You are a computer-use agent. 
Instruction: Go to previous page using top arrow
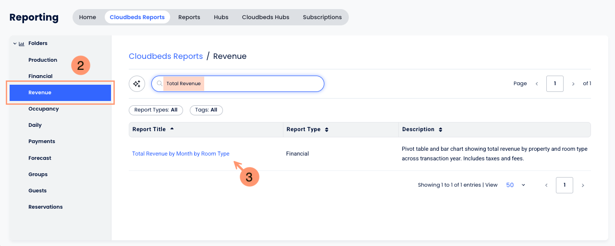pos(537,84)
